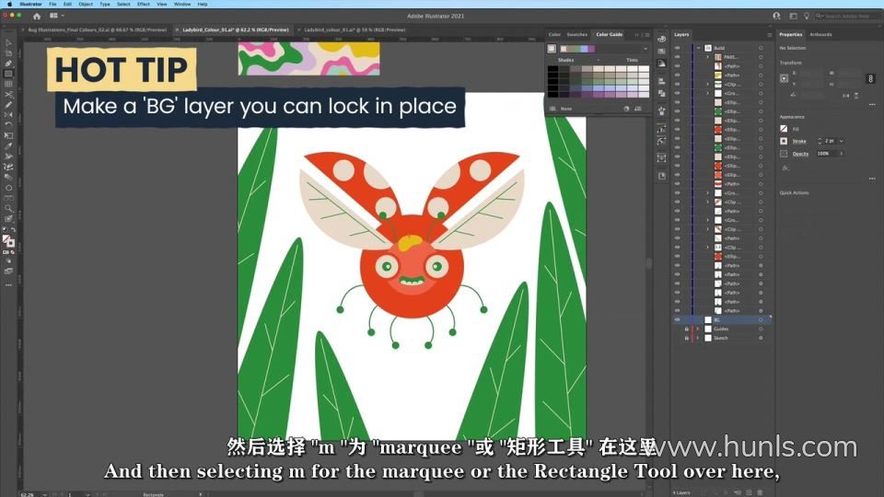Open the Opacity slider arrow

(x=841, y=154)
